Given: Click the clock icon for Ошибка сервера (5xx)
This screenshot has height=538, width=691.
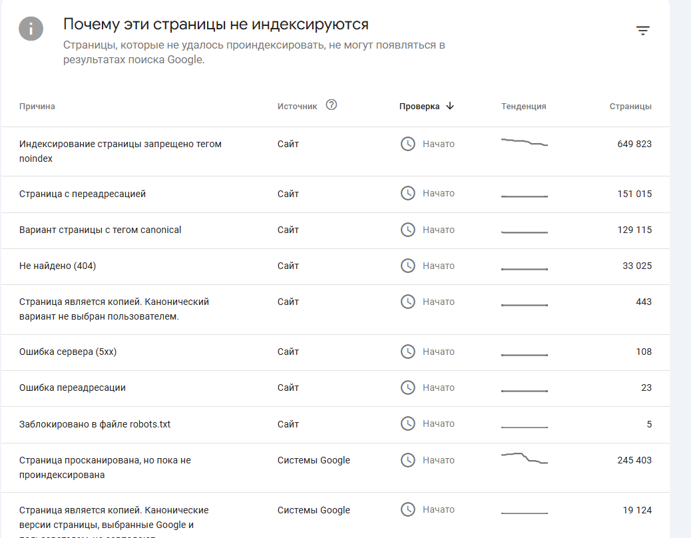Looking at the screenshot, I should coord(407,352).
